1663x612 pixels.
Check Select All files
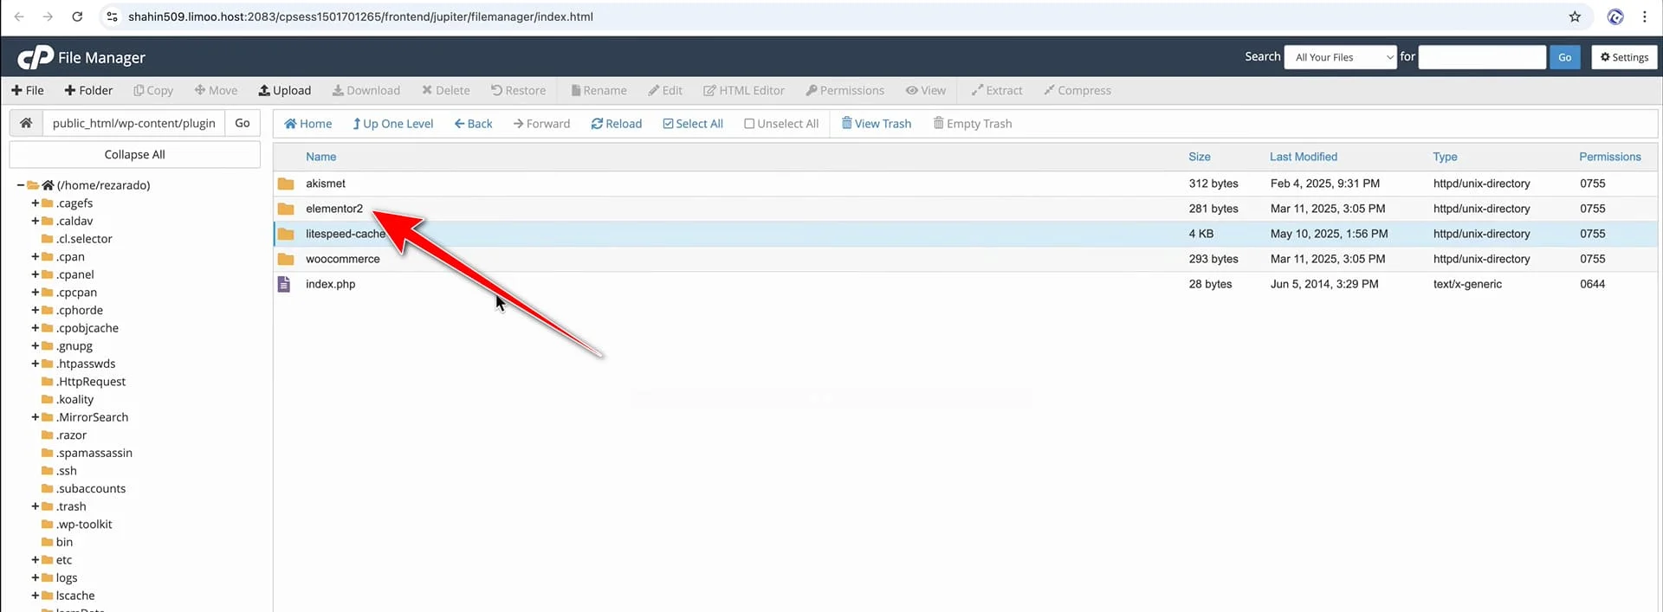click(693, 124)
